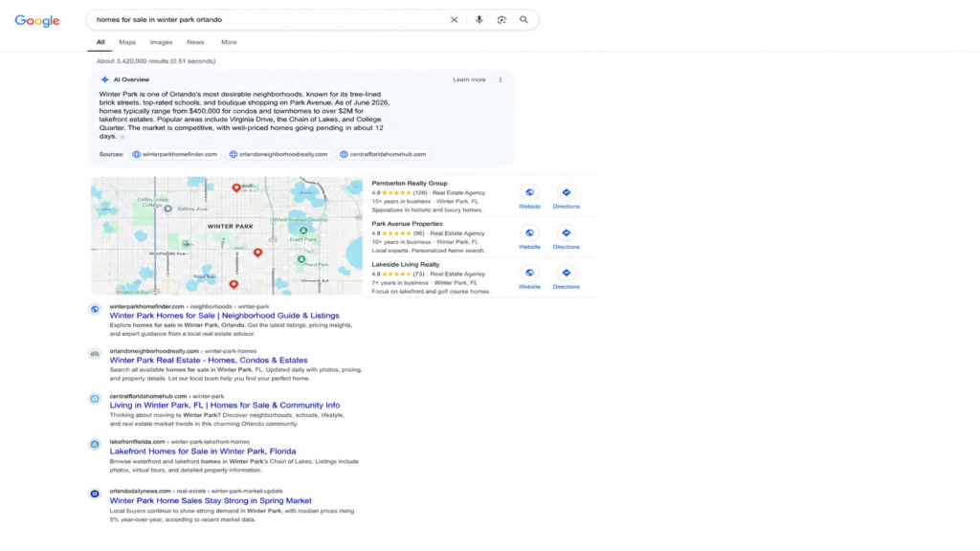Screen dimensions: 980x551
Task: Click the magnifying glass search icon
Action: 523,20
